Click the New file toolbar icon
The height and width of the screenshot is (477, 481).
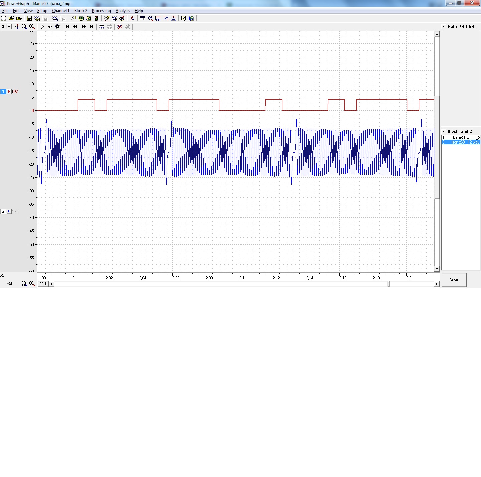(x=4, y=19)
